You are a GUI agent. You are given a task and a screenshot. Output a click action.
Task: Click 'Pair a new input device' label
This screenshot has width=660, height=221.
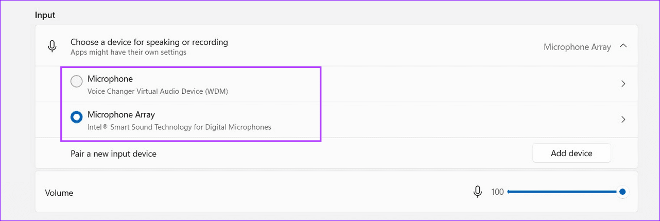pyautogui.click(x=113, y=154)
